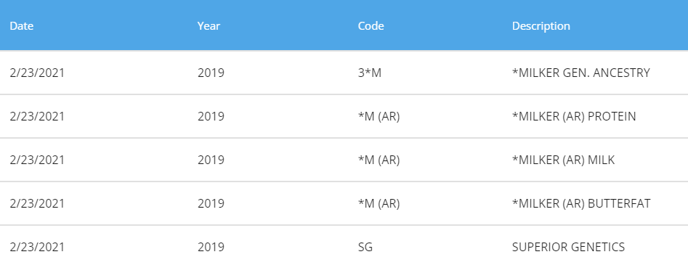Click the date in the BUTTERFAT row
The image size is (688, 265).
(37, 203)
